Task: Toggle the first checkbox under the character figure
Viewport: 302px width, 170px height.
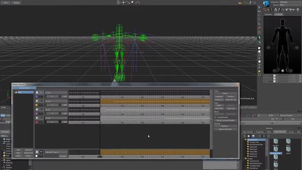Action: pyautogui.click(x=274, y=76)
